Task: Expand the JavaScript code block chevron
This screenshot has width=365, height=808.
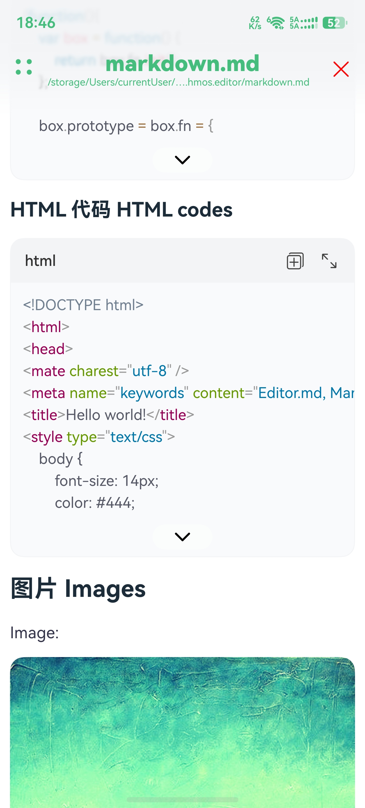Action: (182, 160)
